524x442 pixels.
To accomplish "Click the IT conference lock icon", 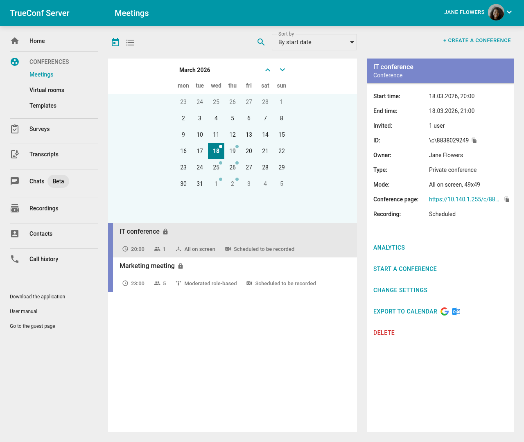I will (x=165, y=232).
